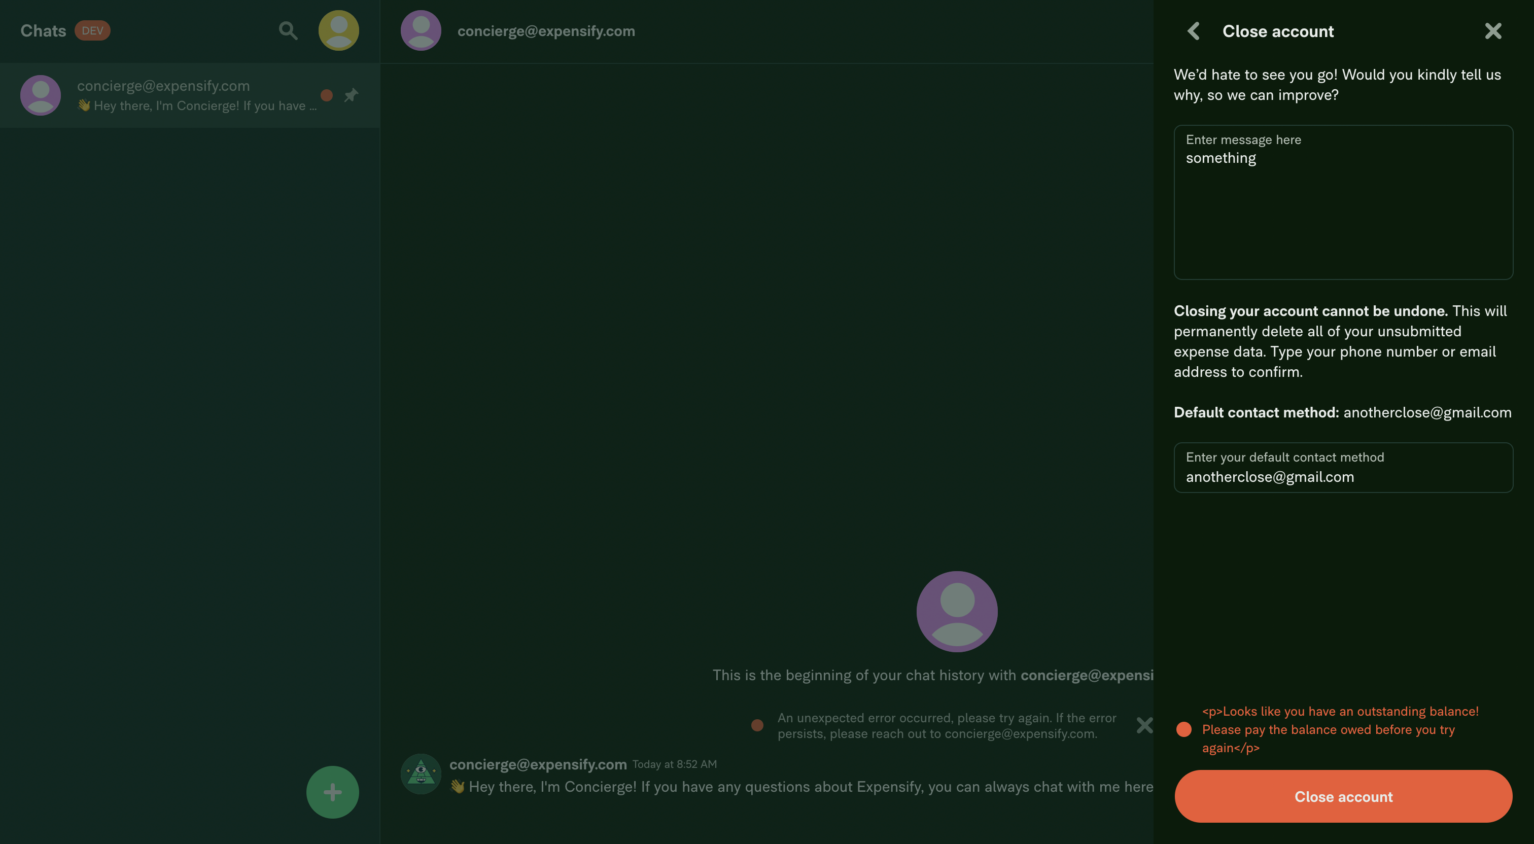
Task: Click concierge@expensify.com name on the message
Action: coord(538,764)
